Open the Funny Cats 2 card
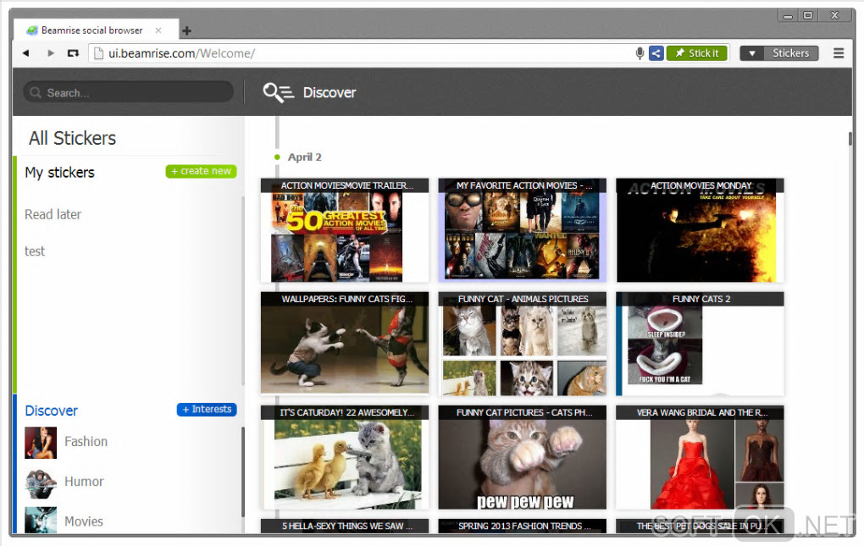 coord(700,344)
